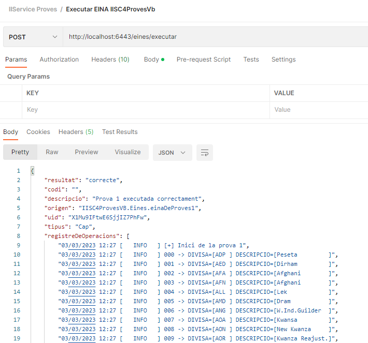Image resolution: width=368 pixels, height=343 pixels.
Task: Click the log entry with DIVISA=[AED ]
Action: pyautogui.click(x=198, y=264)
